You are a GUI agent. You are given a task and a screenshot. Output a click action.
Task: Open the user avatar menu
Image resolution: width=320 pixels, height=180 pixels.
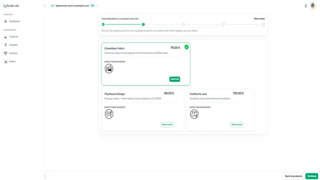point(313,6)
